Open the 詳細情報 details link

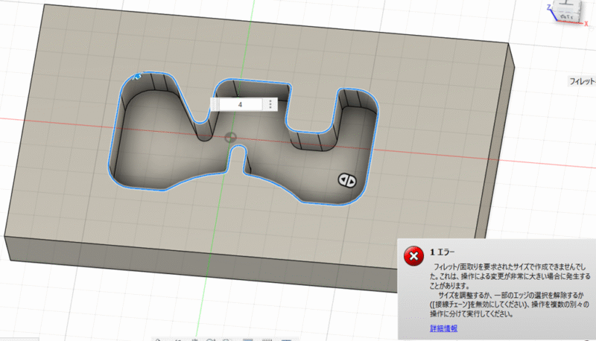point(443,328)
